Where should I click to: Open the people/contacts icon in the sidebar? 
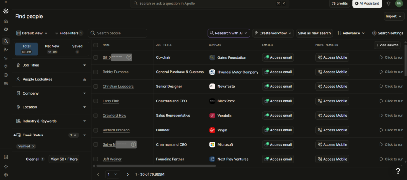point(6,83)
